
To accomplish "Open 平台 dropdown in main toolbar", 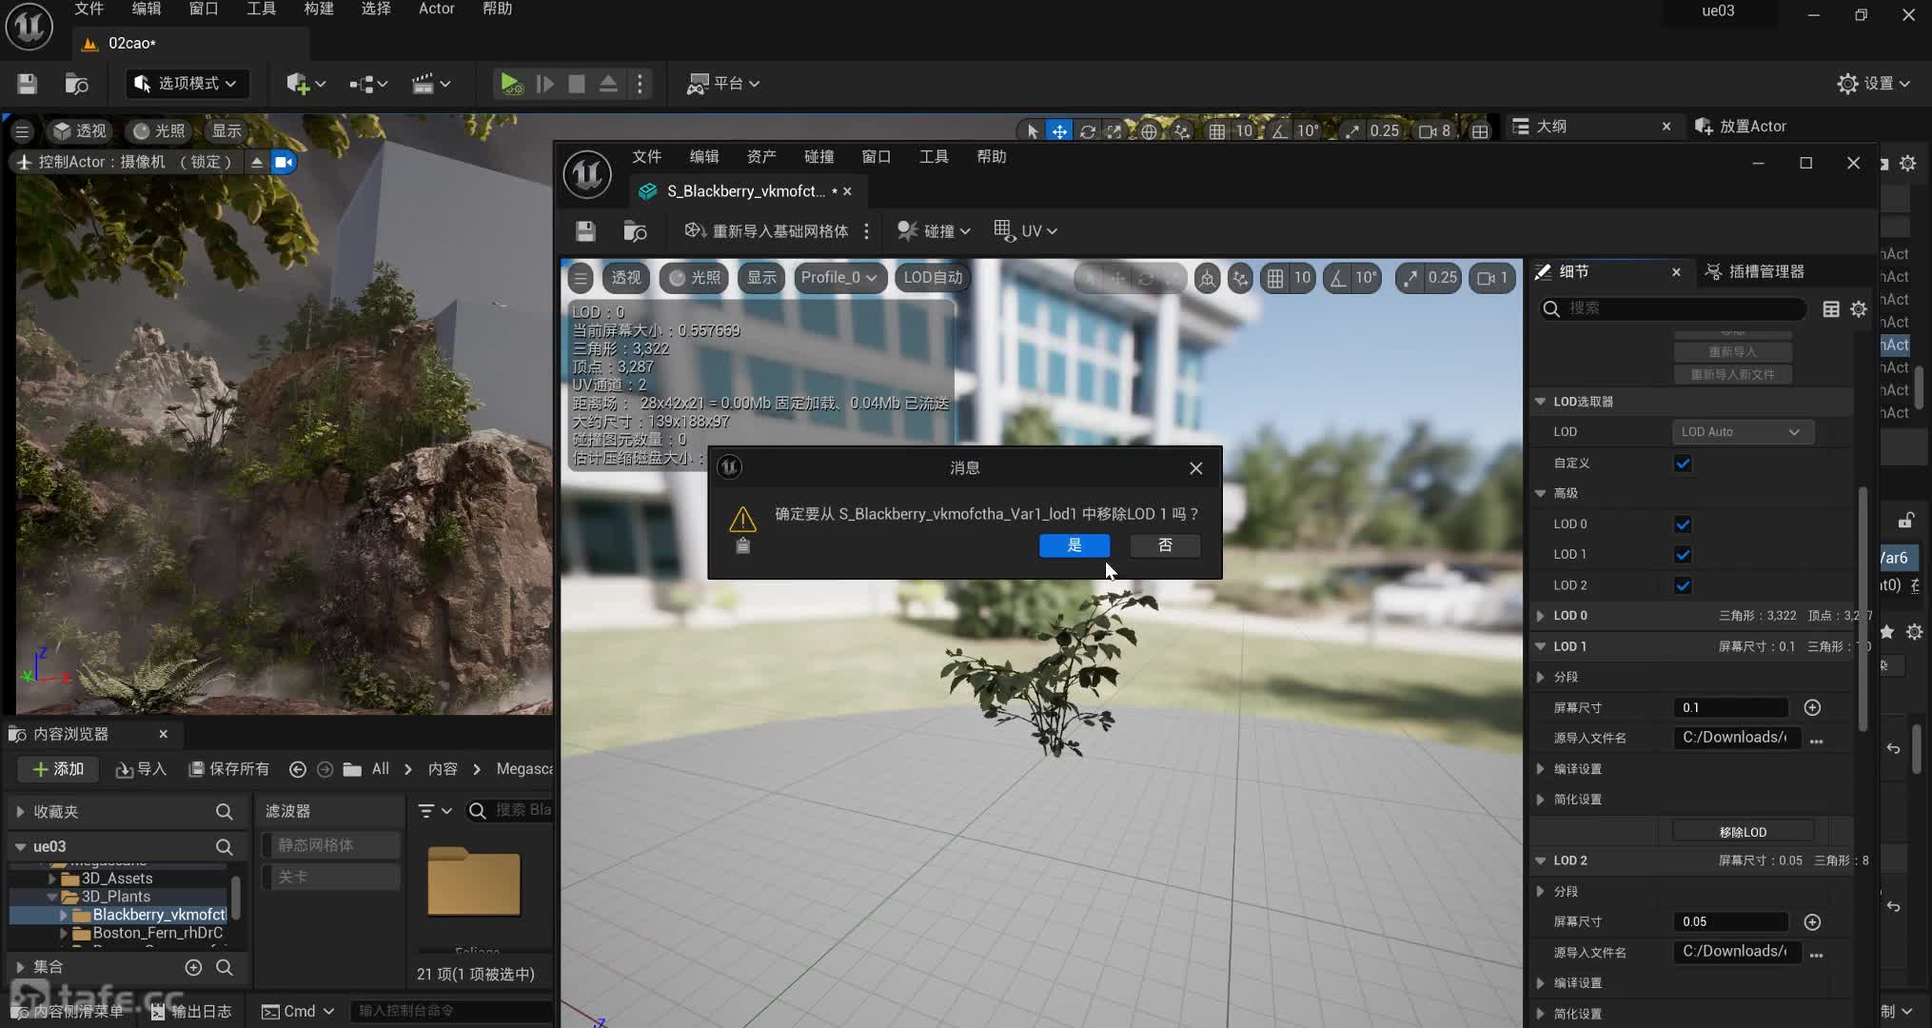I will coord(723,84).
